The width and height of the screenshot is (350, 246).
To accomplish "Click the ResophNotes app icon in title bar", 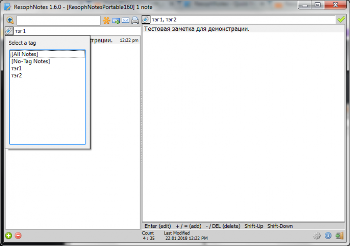I will pyautogui.click(x=7, y=7).
